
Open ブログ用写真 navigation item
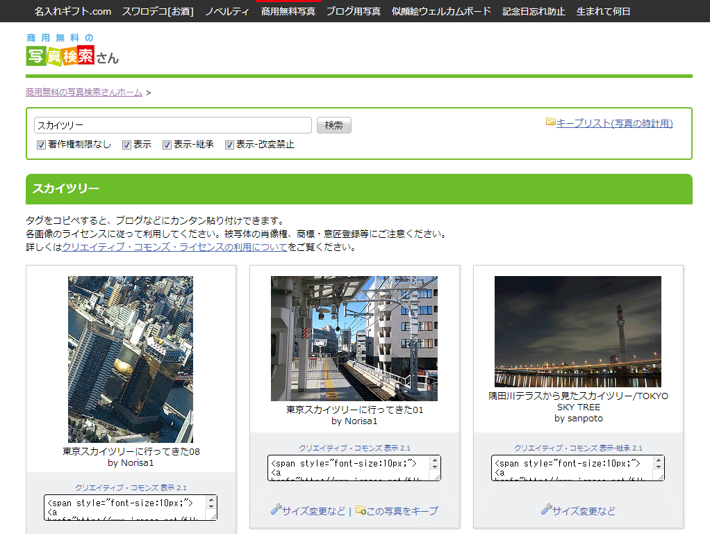354,11
